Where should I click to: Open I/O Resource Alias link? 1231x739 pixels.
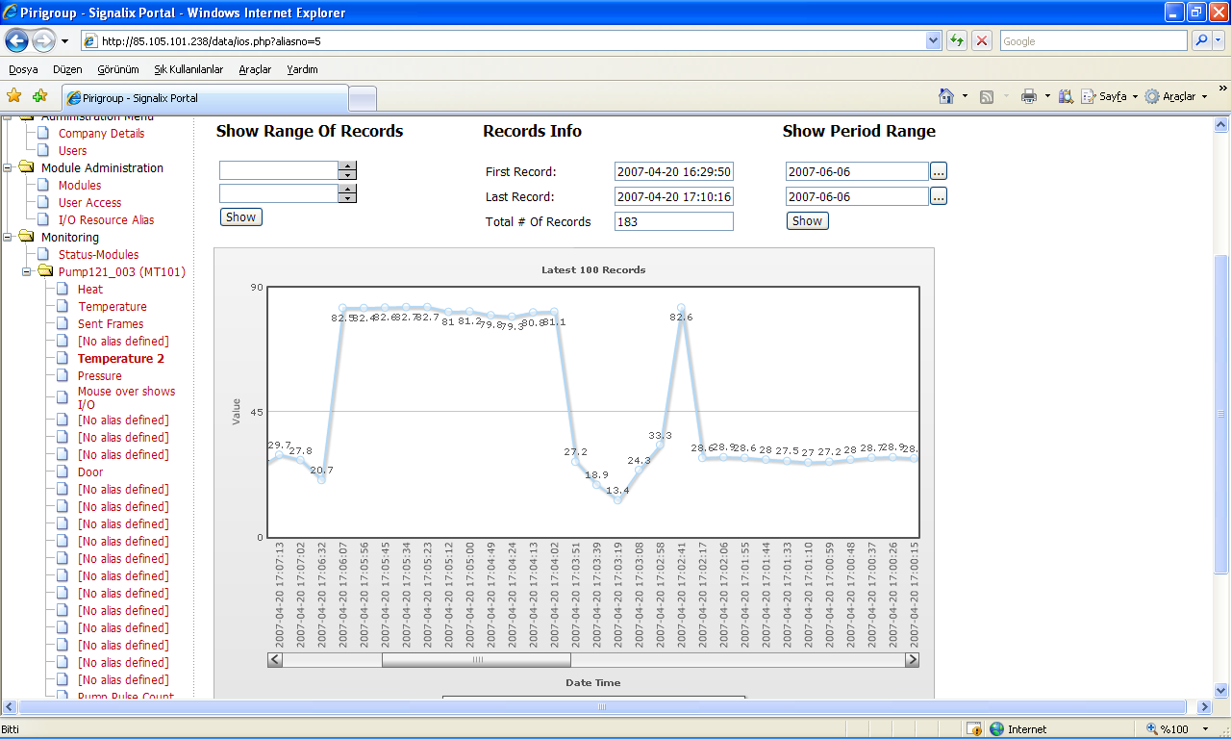(106, 220)
